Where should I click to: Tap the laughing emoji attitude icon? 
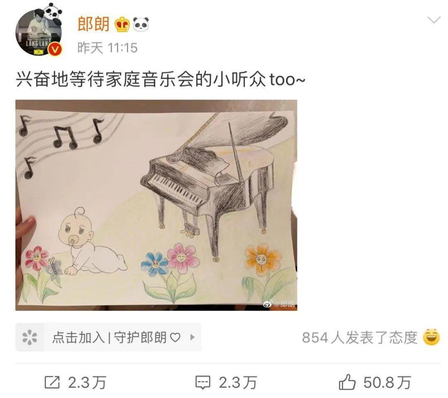click(431, 337)
